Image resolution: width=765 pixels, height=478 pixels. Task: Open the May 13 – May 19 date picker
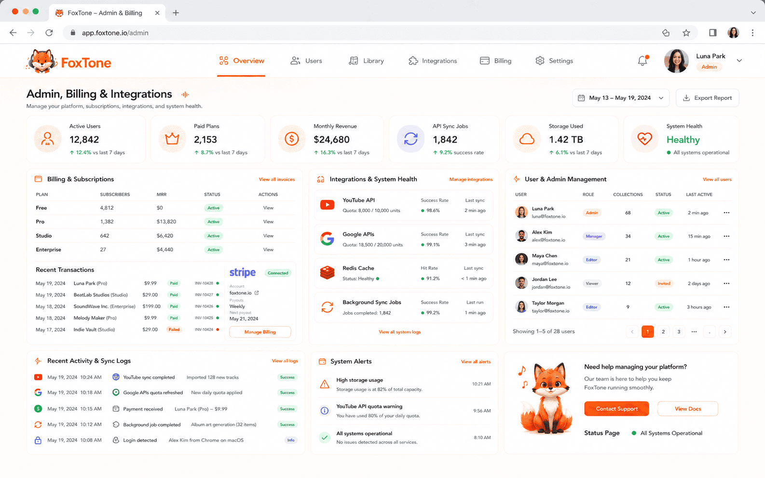pos(621,98)
